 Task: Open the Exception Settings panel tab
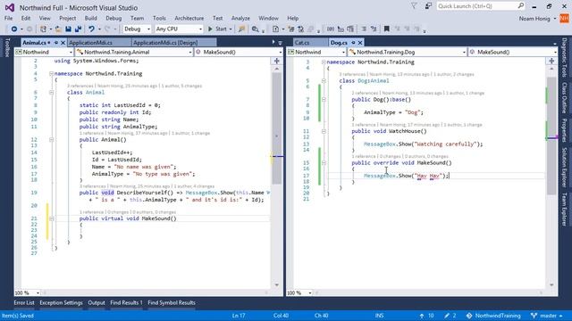click(x=62, y=303)
